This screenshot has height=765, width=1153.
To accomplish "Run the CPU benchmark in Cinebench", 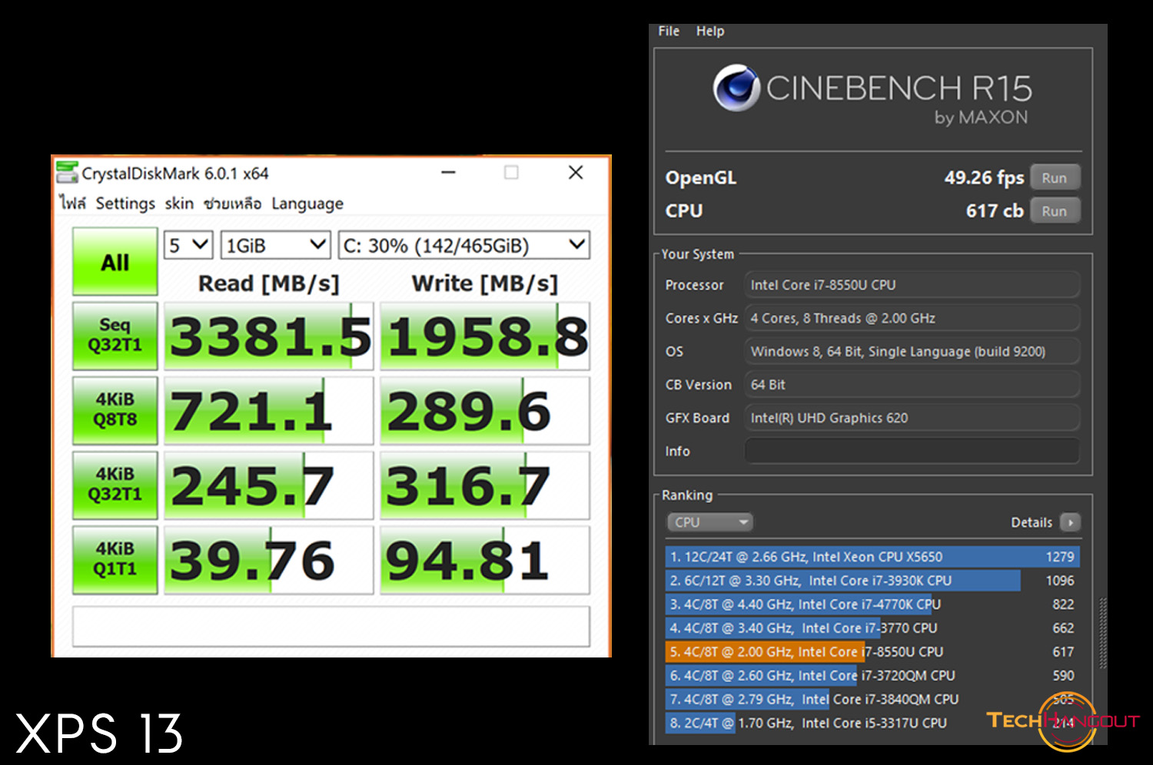I will coord(1055,210).
